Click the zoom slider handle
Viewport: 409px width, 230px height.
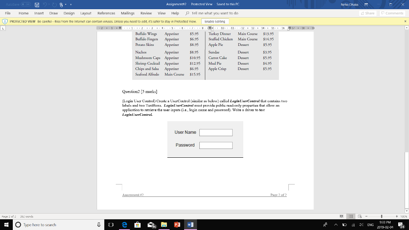[381, 216]
